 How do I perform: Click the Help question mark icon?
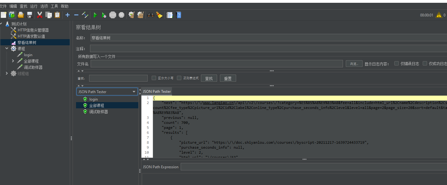178,15
